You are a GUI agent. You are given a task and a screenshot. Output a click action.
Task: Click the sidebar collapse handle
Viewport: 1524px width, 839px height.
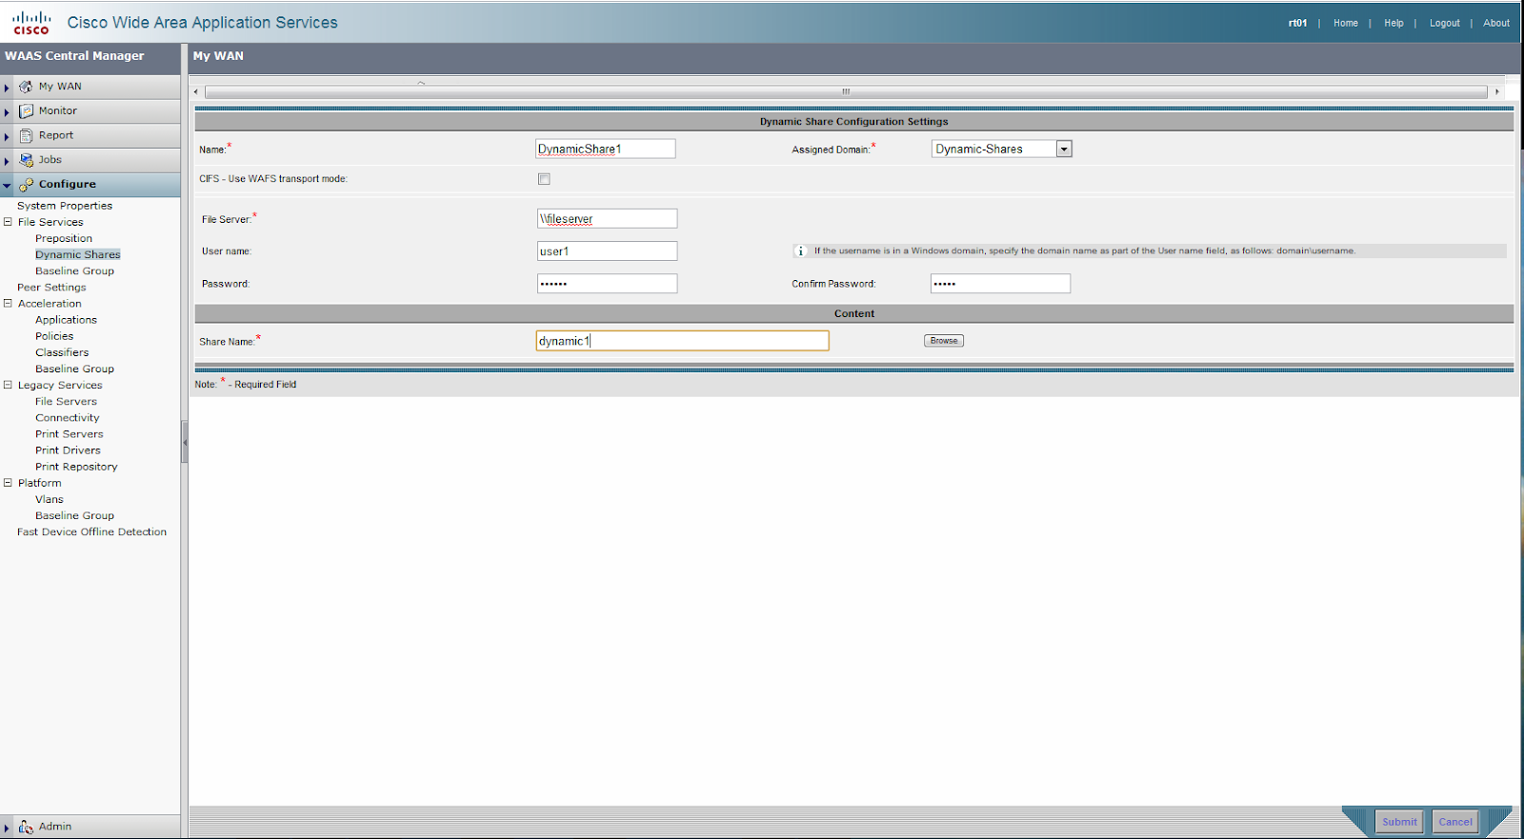coord(185,443)
